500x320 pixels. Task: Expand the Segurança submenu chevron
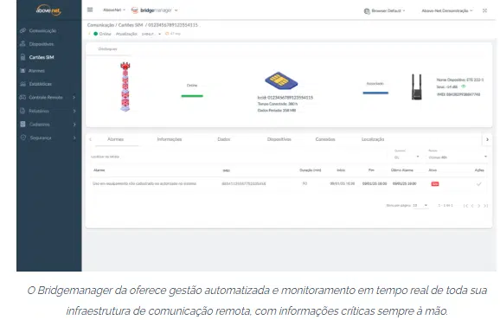pos(74,138)
